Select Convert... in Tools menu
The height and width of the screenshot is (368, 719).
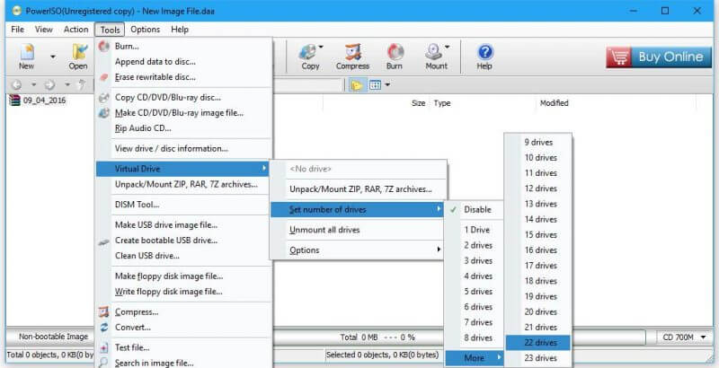click(184, 328)
